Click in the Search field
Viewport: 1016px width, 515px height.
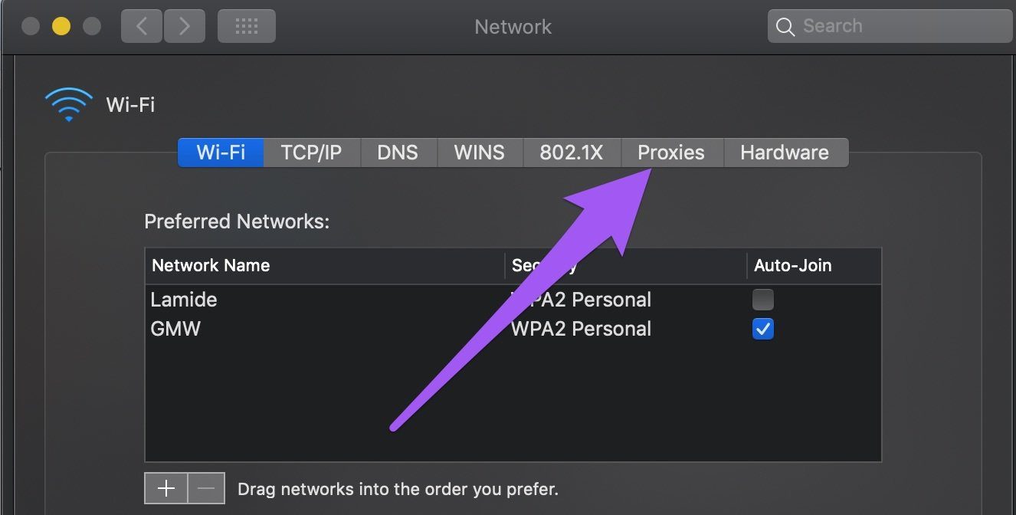pyautogui.click(x=890, y=27)
